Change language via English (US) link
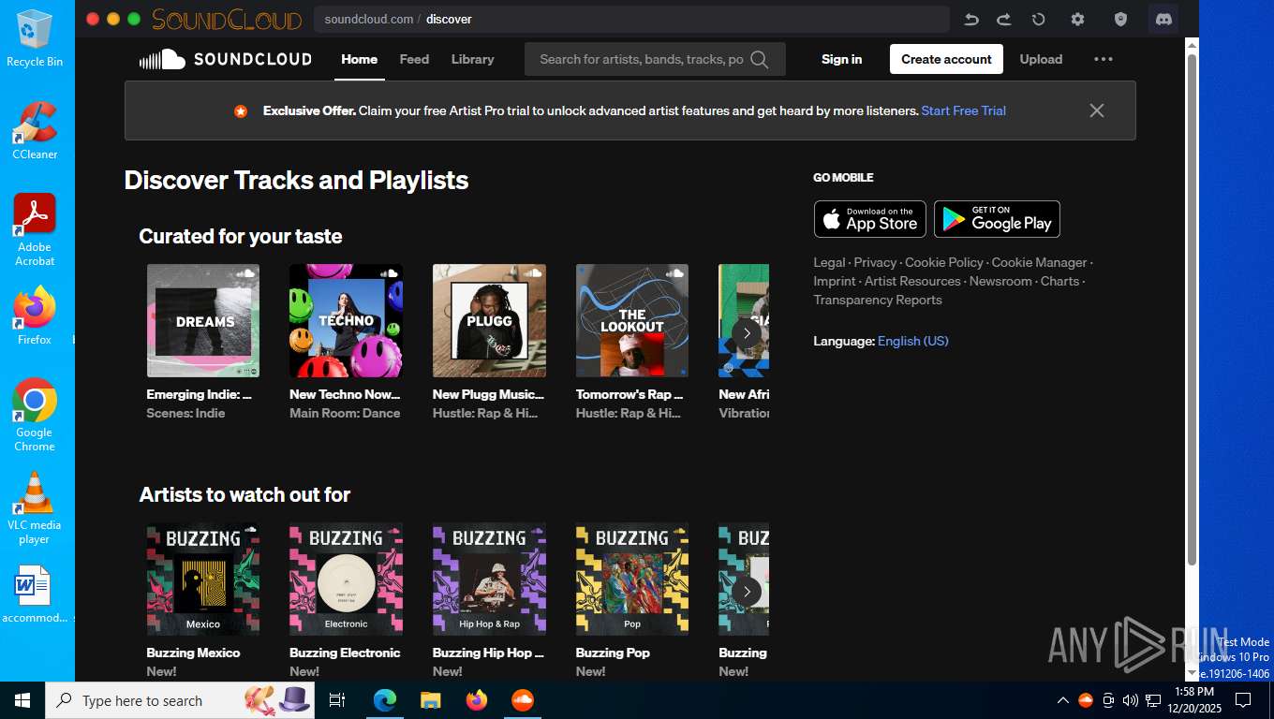This screenshot has height=719, width=1274. [913, 341]
